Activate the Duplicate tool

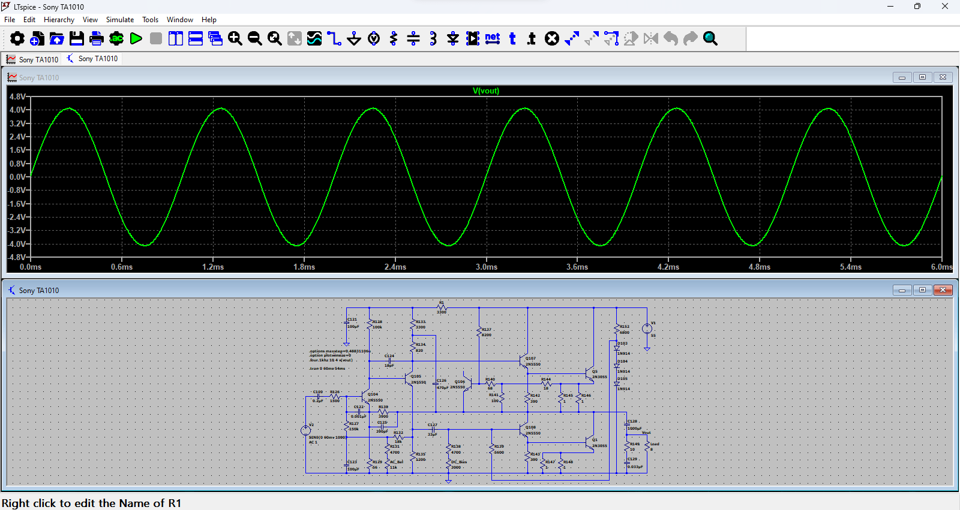click(572, 39)
